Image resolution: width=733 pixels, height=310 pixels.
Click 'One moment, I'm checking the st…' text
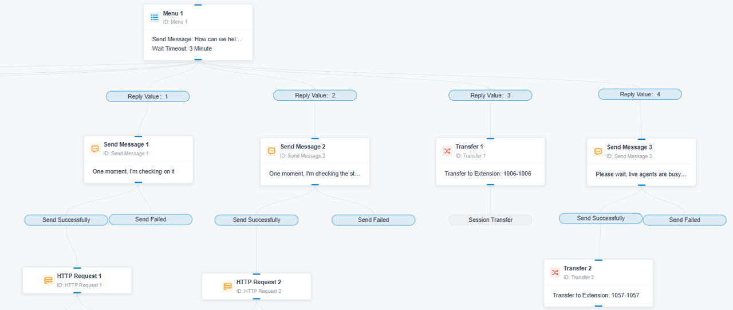click(x=315, y=174)
